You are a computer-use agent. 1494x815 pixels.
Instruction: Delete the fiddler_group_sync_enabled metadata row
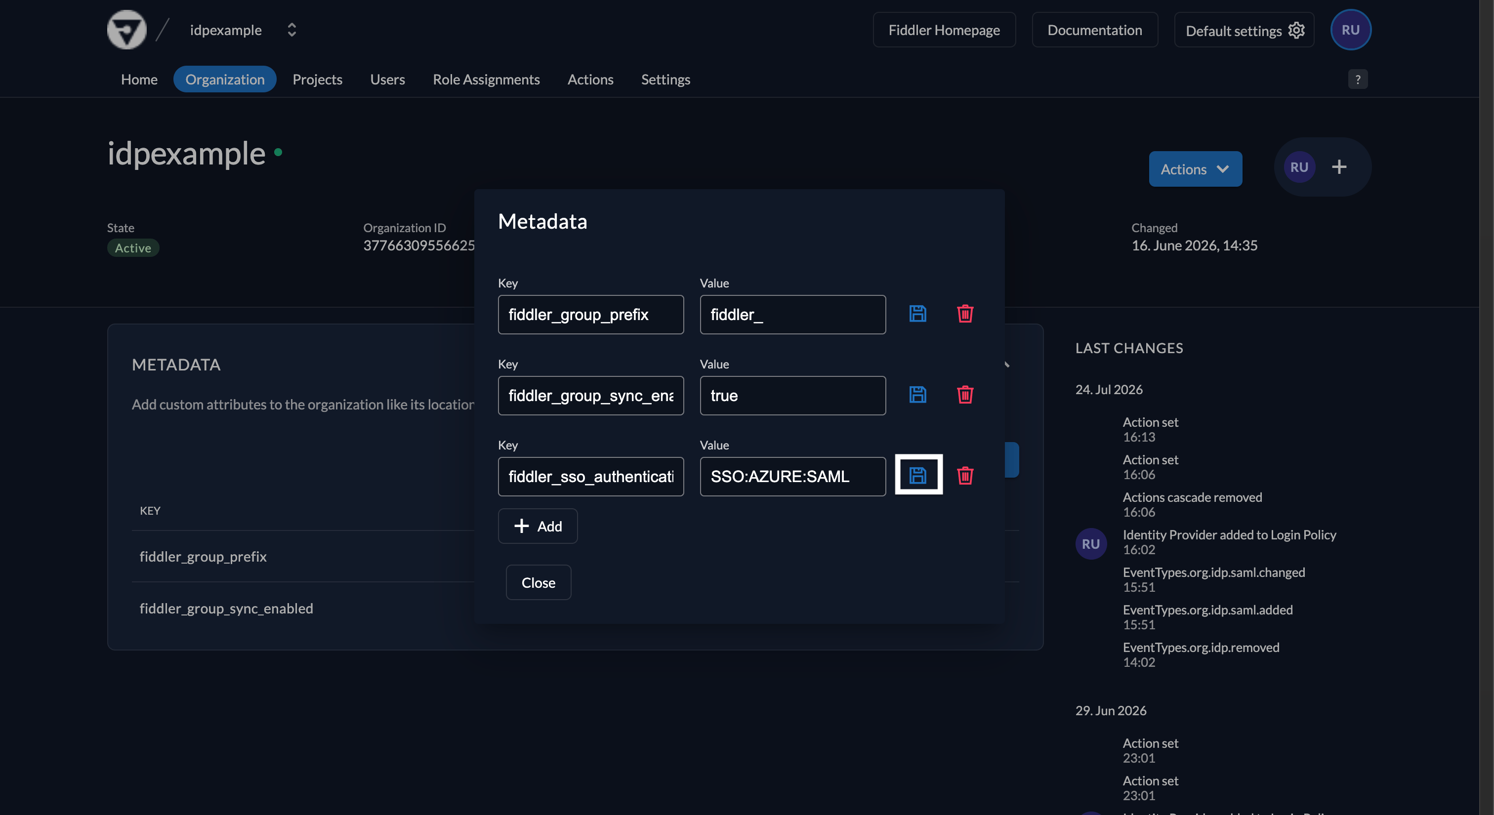click(x=964, y=395)
